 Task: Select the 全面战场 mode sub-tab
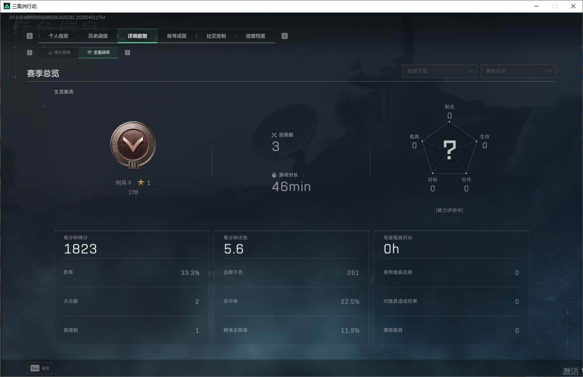click(x=98, y=53)
